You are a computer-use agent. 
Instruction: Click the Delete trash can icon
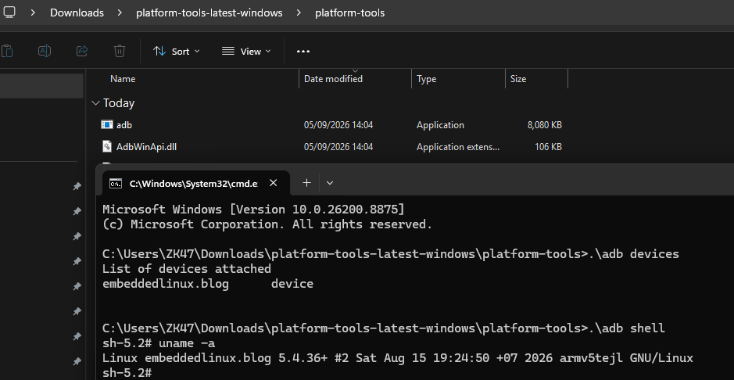tap(120, 51)
